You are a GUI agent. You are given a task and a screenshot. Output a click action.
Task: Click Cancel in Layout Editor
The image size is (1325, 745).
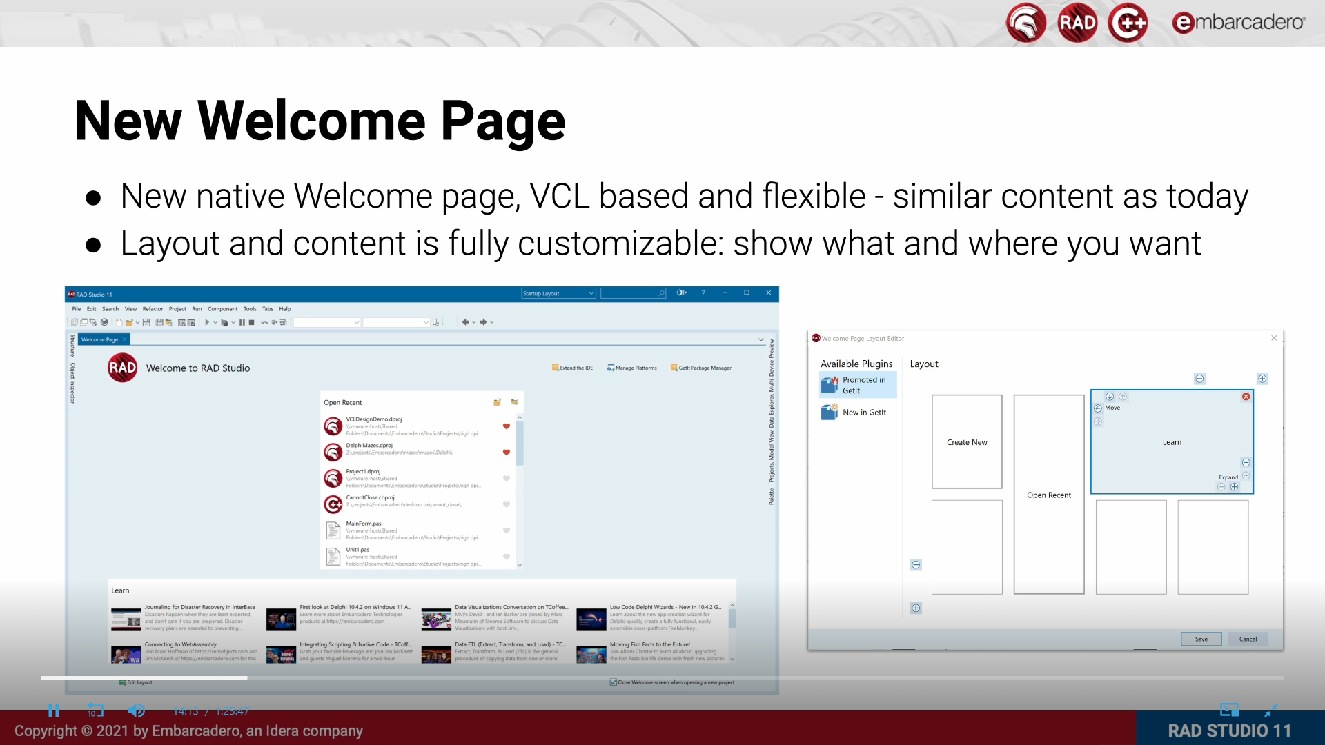(1248, 639)
